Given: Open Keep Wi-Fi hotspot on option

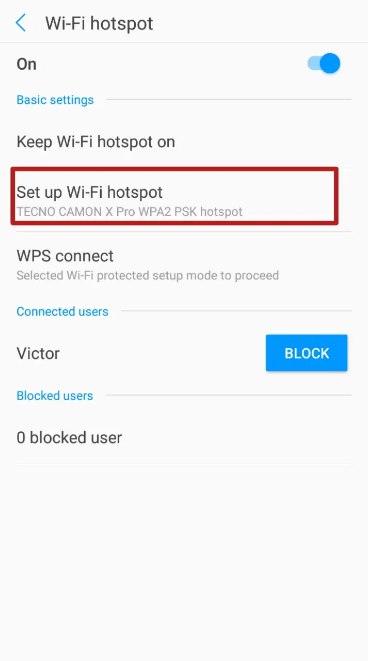Looking at the screenshot, I should click(184, 141).
